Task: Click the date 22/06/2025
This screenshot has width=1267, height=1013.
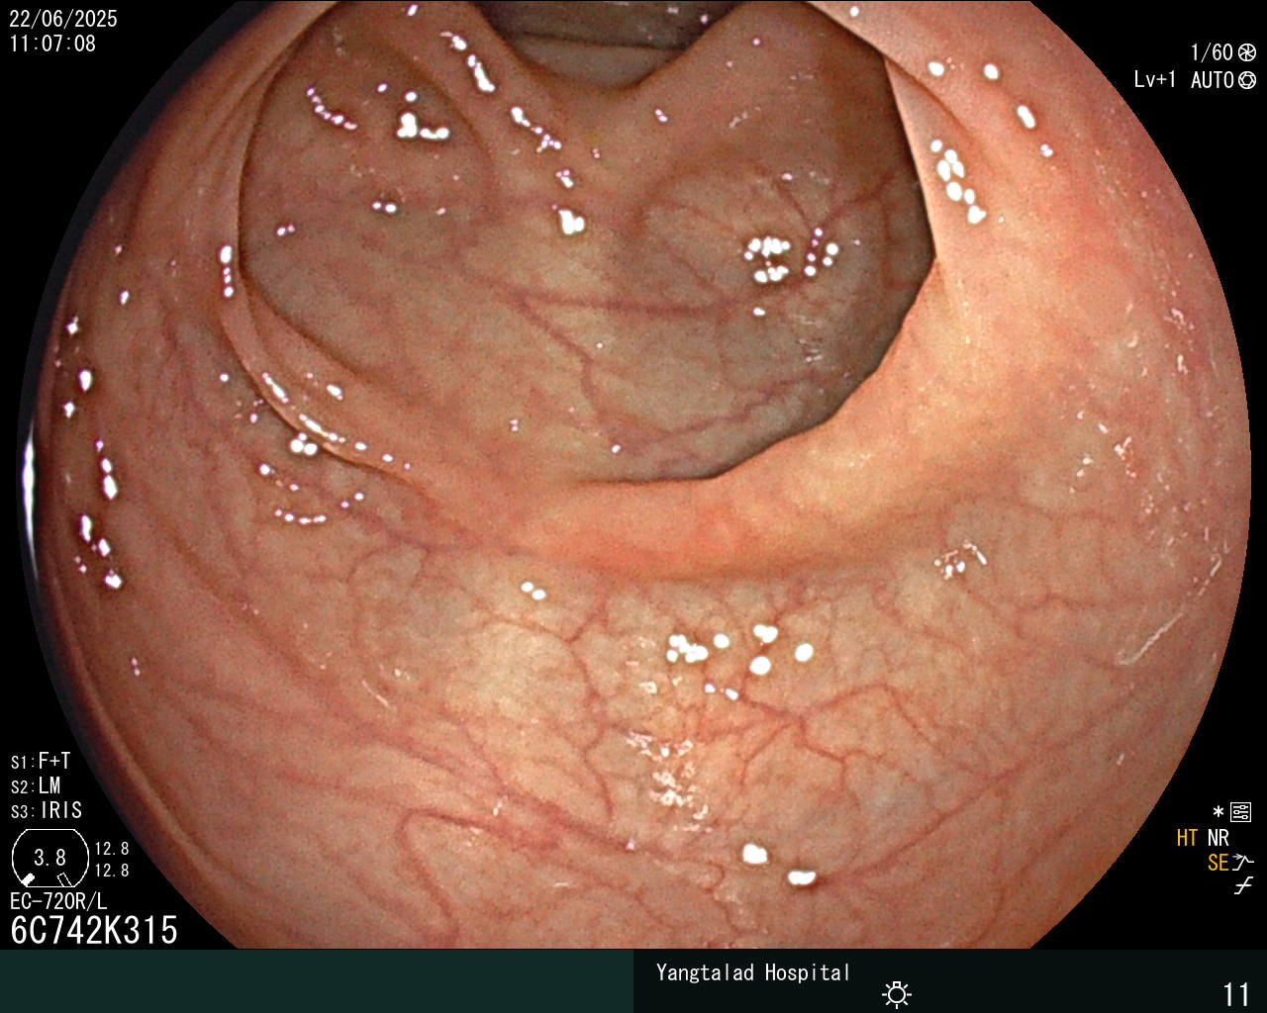Action: (63, 19)
